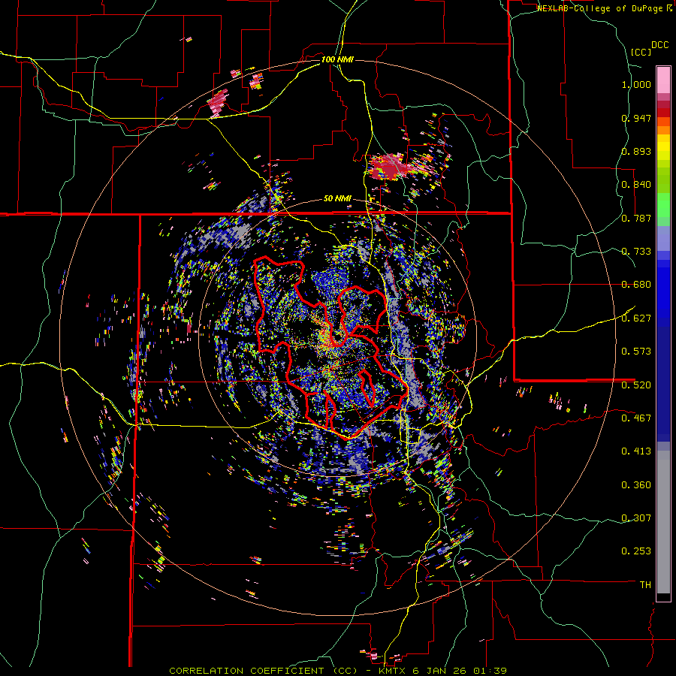This screenshot has width=676, height=676.
Task: Click the 0.893 scale value
Action: [636, 151]
